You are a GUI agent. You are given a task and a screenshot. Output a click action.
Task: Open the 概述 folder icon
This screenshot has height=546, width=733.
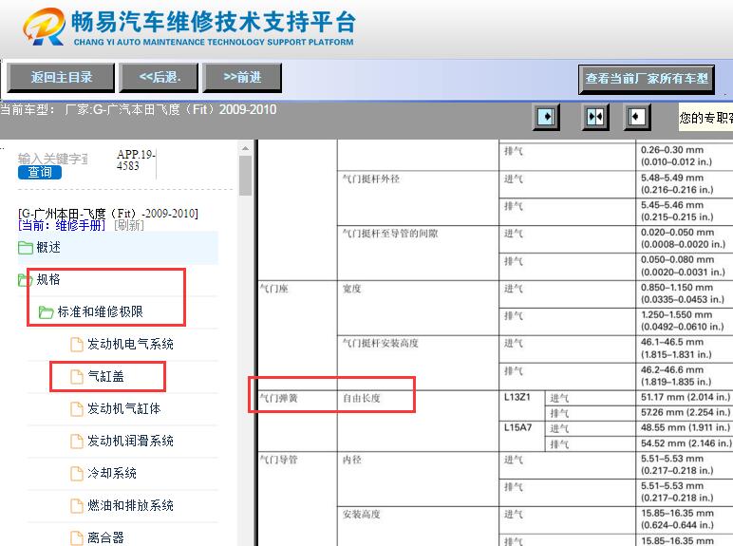coord(26,247)
